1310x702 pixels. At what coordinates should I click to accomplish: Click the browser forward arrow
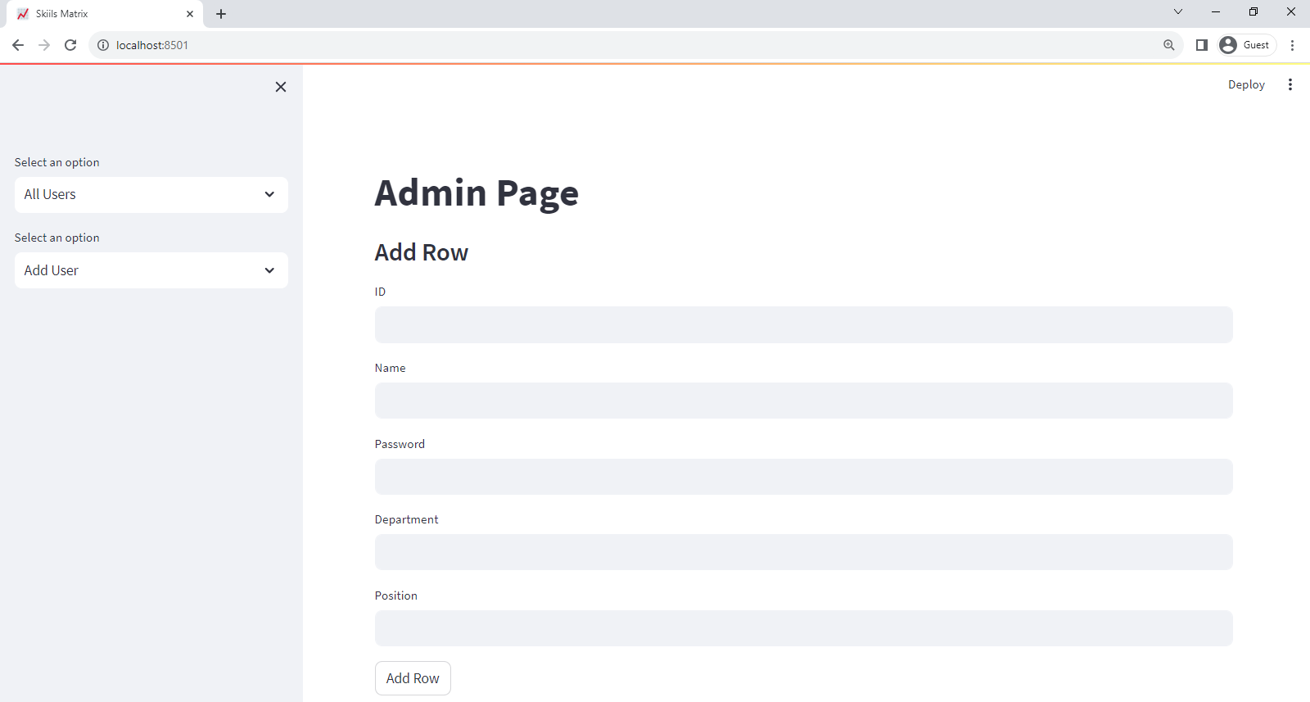(44, 45)
